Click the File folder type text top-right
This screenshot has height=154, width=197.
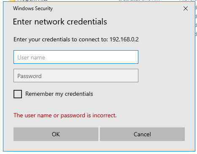[188, 0]
